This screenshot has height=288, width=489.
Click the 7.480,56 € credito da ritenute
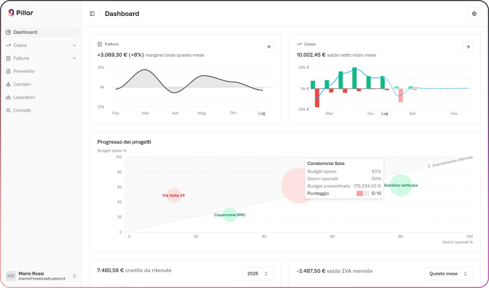point(134,271)
